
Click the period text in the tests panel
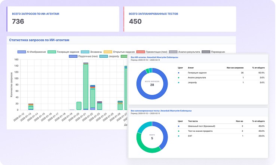pos(145,114)
